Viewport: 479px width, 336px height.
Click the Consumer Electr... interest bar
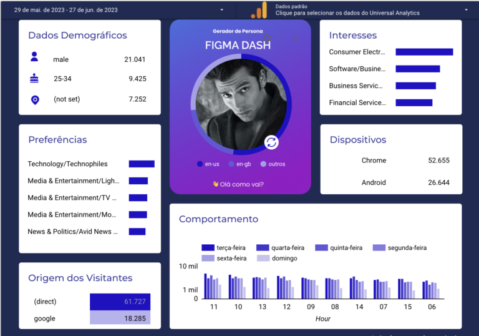point(424,52)
